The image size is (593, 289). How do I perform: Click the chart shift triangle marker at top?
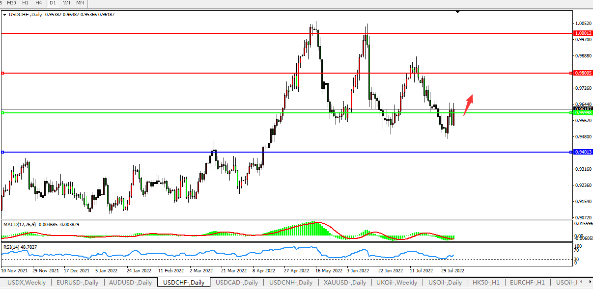(457, 12)
